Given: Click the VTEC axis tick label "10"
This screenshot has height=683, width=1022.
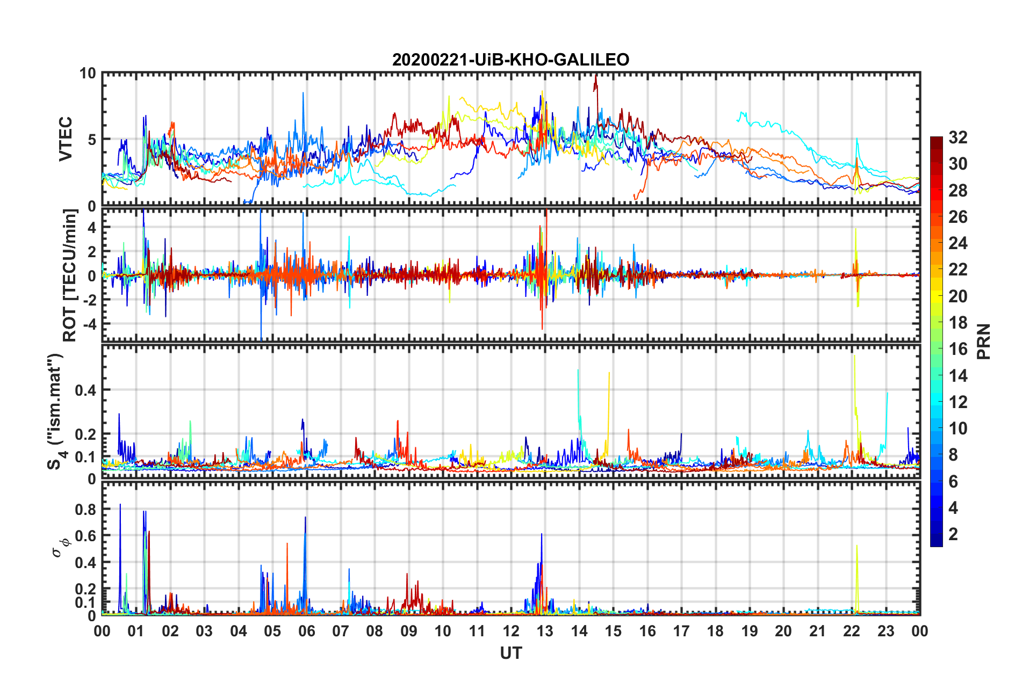Looking at the screenshot, I should 88,73.
